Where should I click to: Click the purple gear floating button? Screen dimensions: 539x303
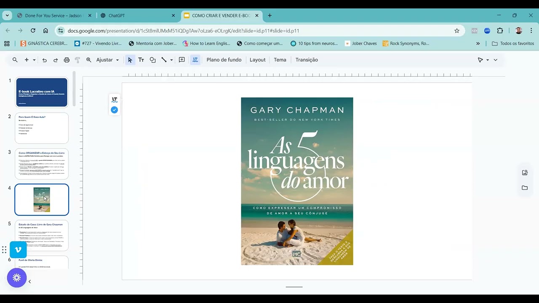(17, 278)
